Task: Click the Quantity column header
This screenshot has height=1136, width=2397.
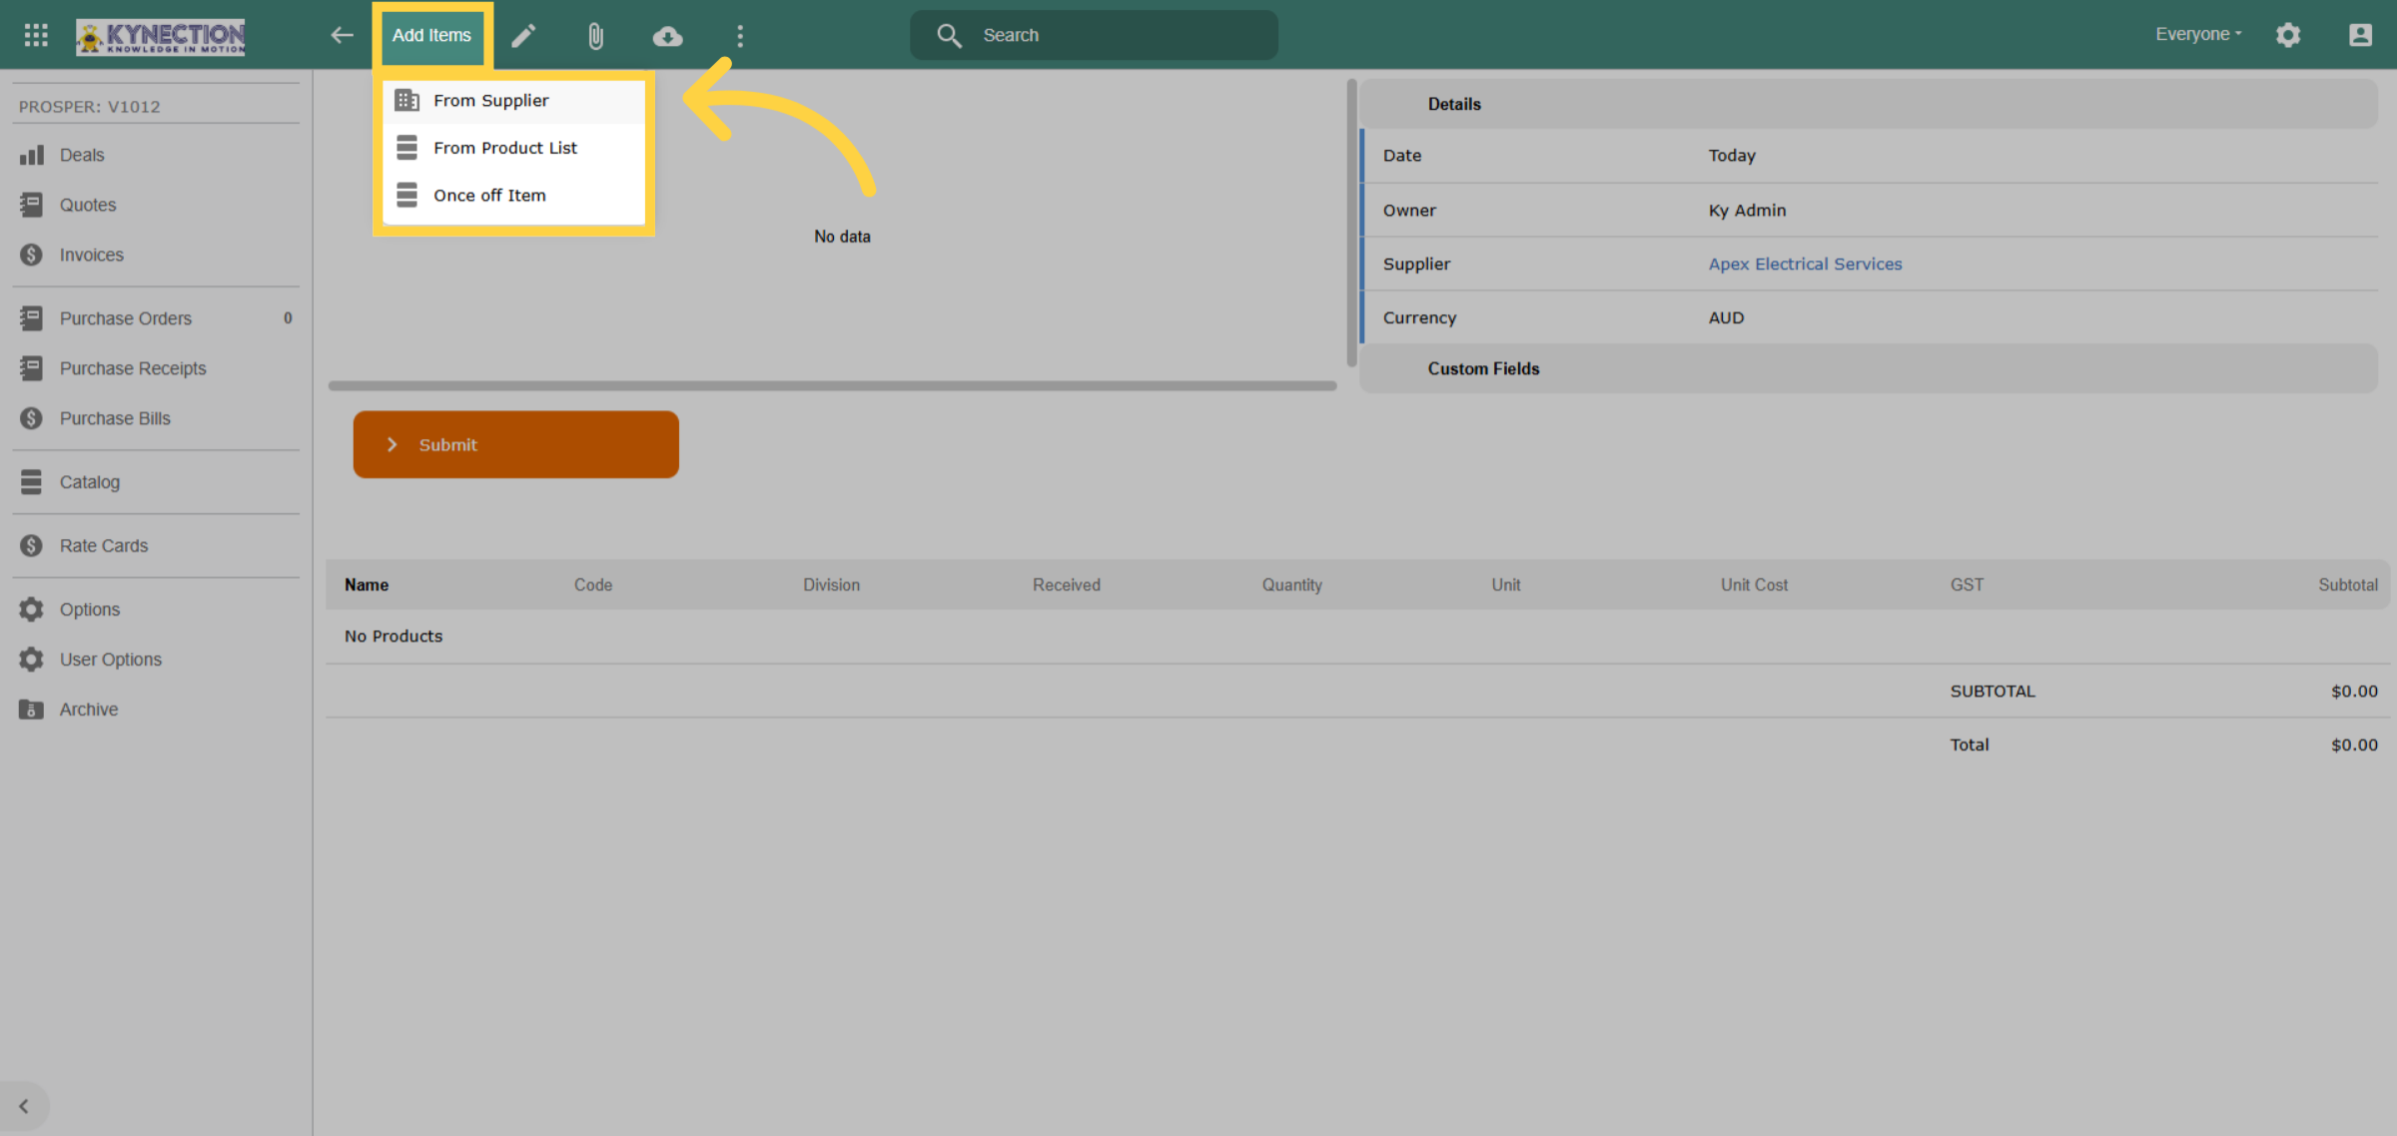Action: [1291, 585]
